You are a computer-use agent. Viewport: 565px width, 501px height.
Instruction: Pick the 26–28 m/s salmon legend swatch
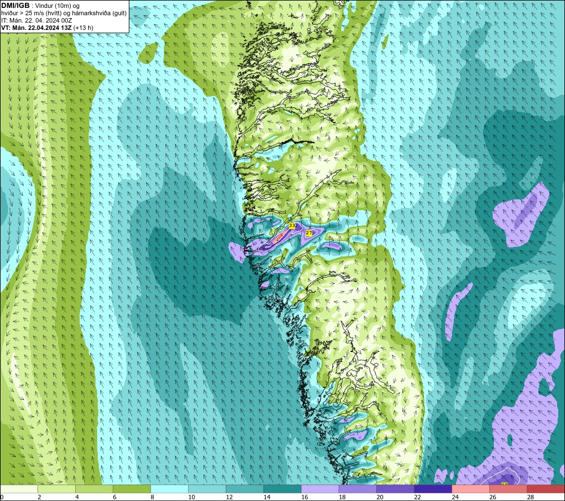(x=508, y=489)
